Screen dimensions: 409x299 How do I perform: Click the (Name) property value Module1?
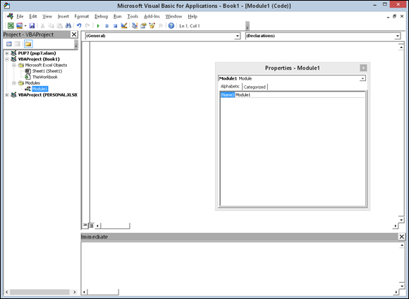[300, 95]
